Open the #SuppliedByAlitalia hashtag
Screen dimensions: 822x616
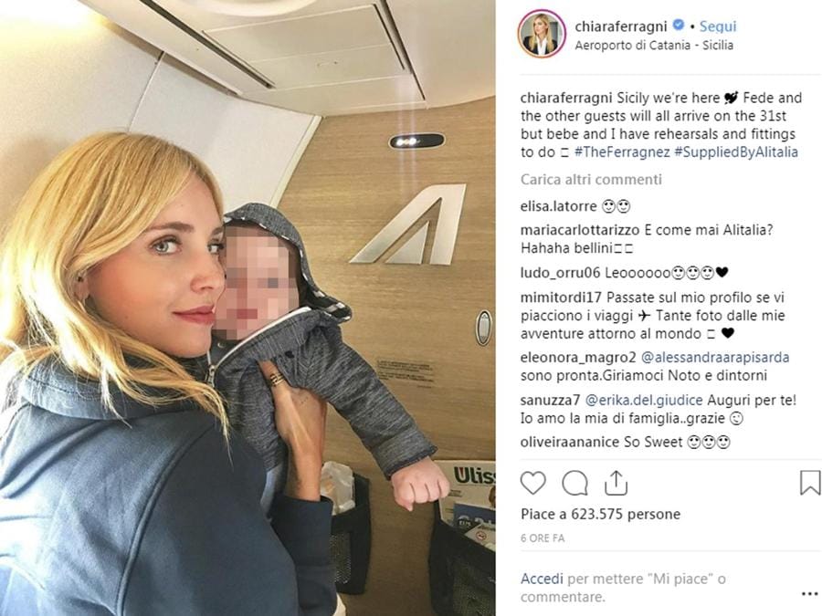[736, 151]
